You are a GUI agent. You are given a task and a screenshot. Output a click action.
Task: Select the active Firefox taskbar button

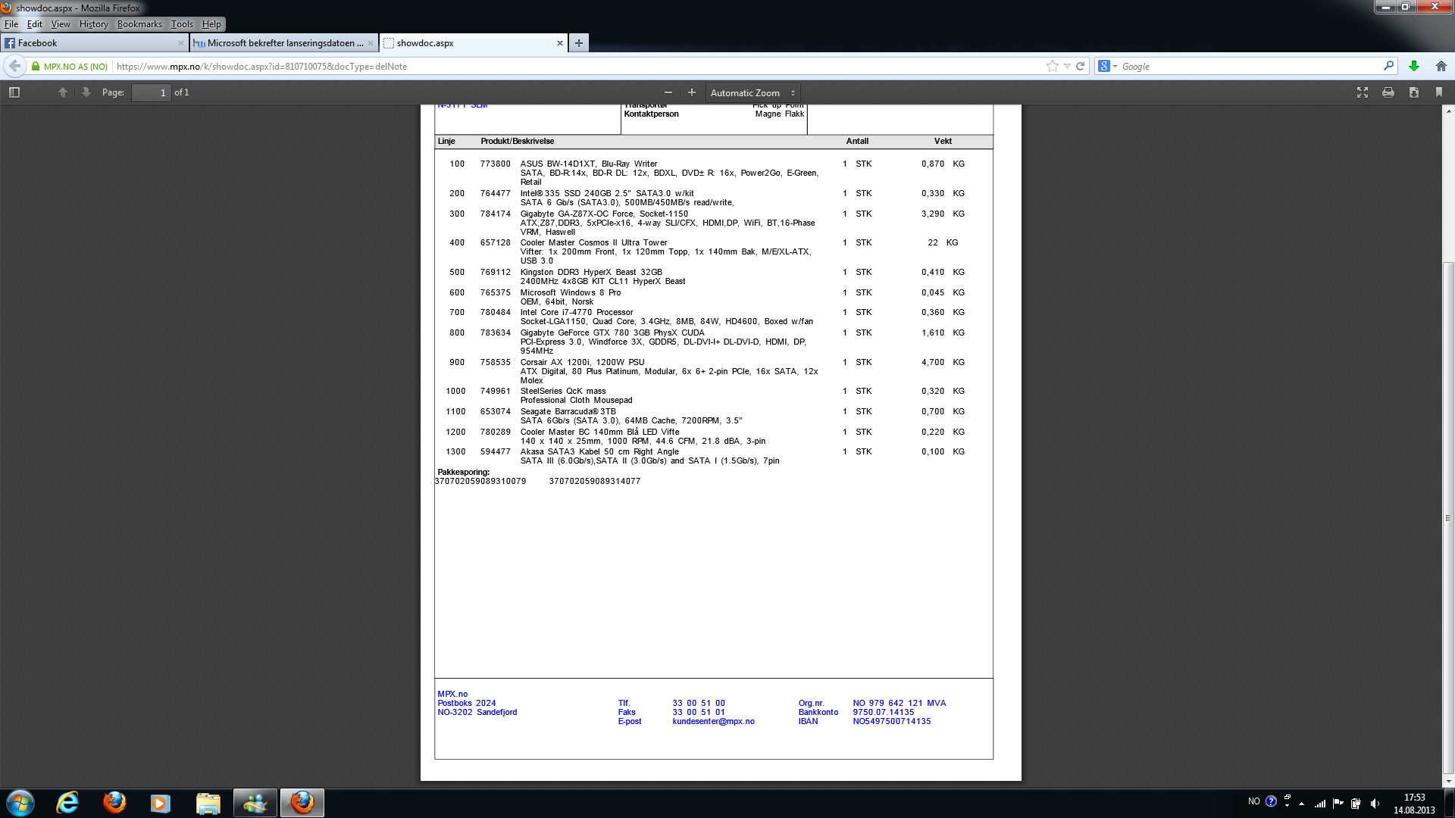click(302, 803)
